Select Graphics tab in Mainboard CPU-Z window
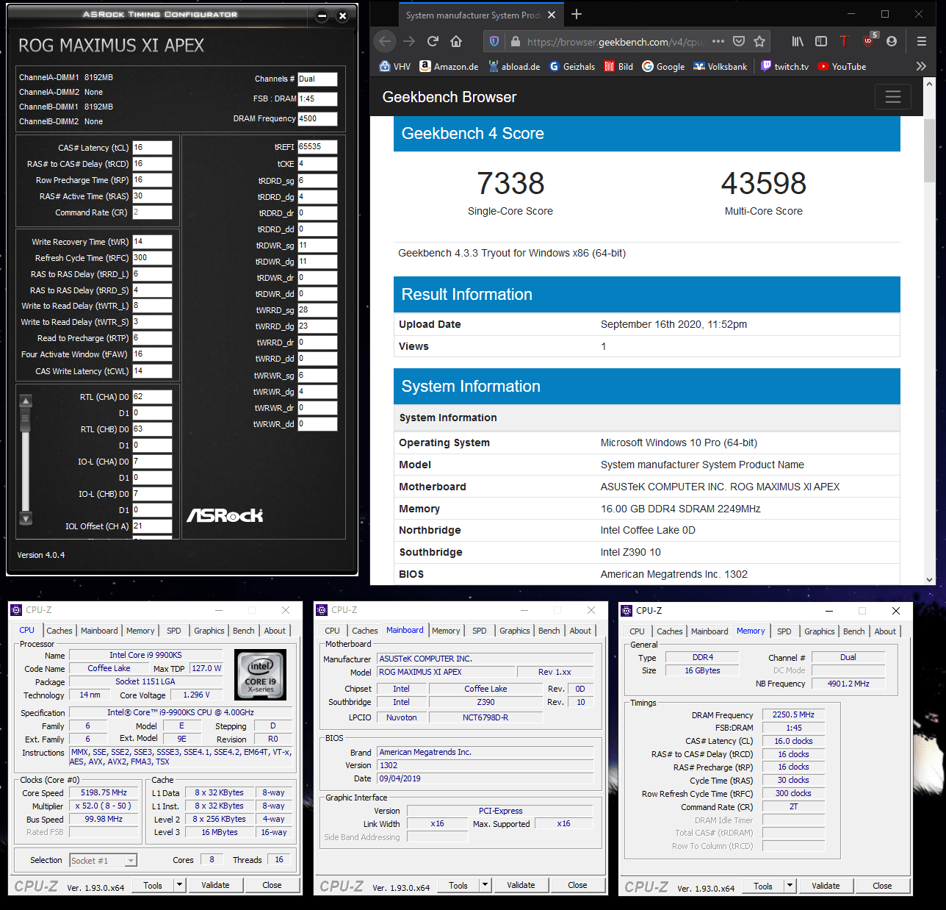Screen dimensions: 946x910 click(x=515, y=631)
